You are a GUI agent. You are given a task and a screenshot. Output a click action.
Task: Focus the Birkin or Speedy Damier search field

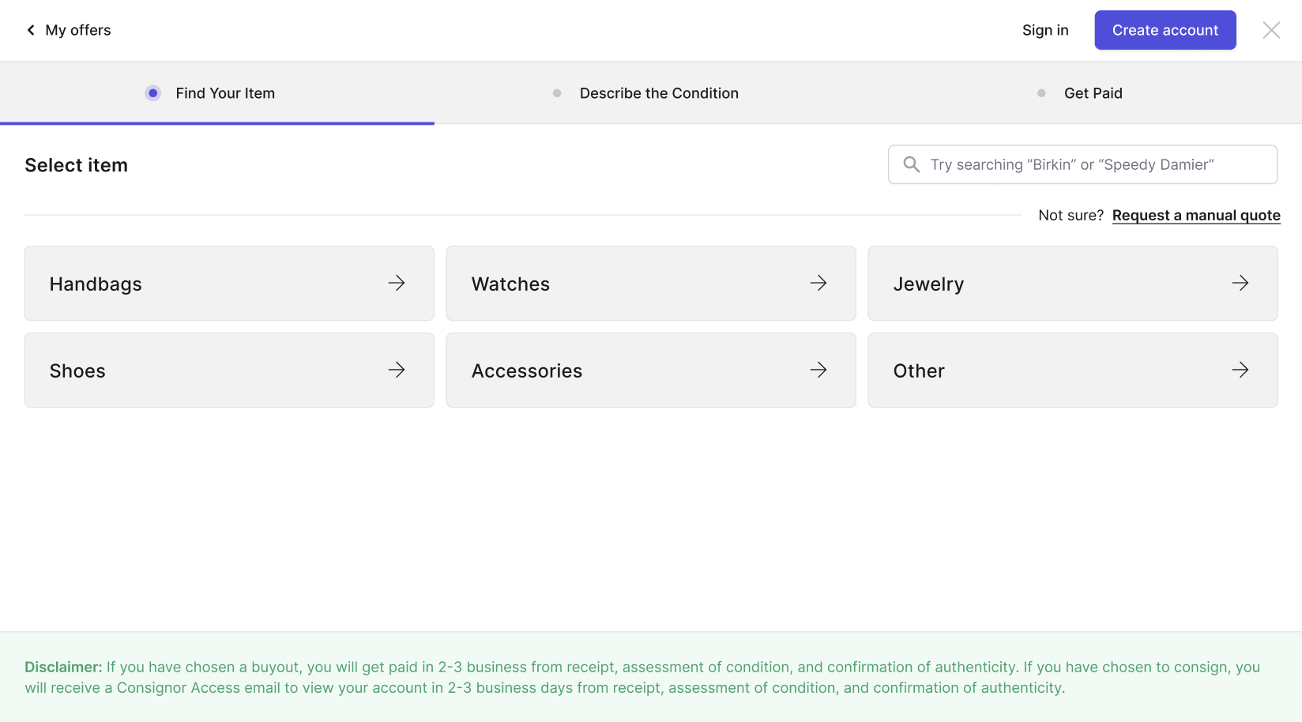click(1082, 164)
